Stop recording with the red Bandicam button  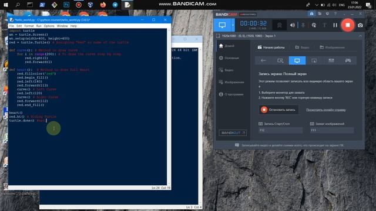tap(347, 25)
